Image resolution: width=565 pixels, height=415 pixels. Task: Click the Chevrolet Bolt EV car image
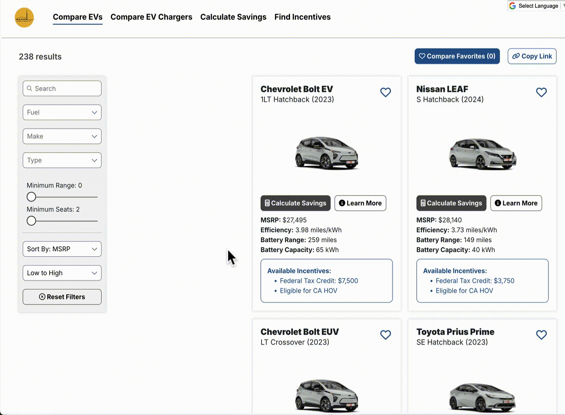point(327,153)
